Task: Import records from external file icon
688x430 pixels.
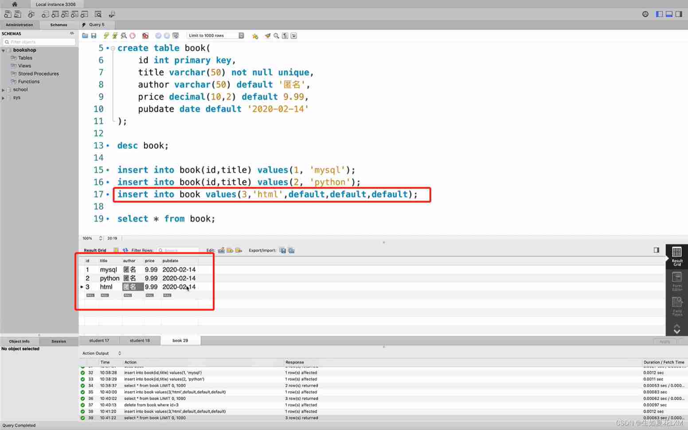Action: click(291, 250)
